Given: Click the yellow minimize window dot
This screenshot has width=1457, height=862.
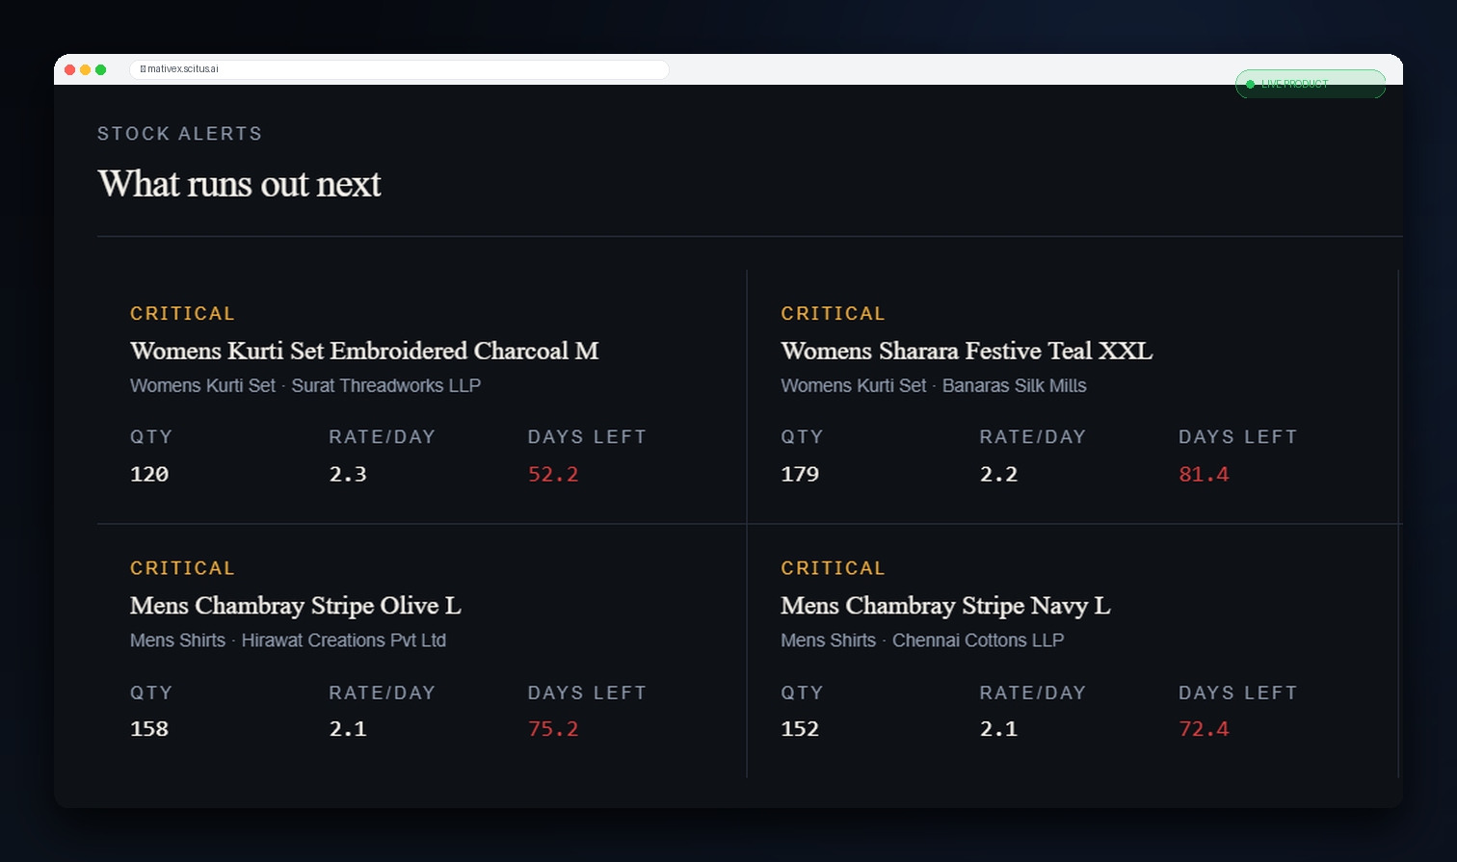Looking at the screenshot, I should click(85, 69).
